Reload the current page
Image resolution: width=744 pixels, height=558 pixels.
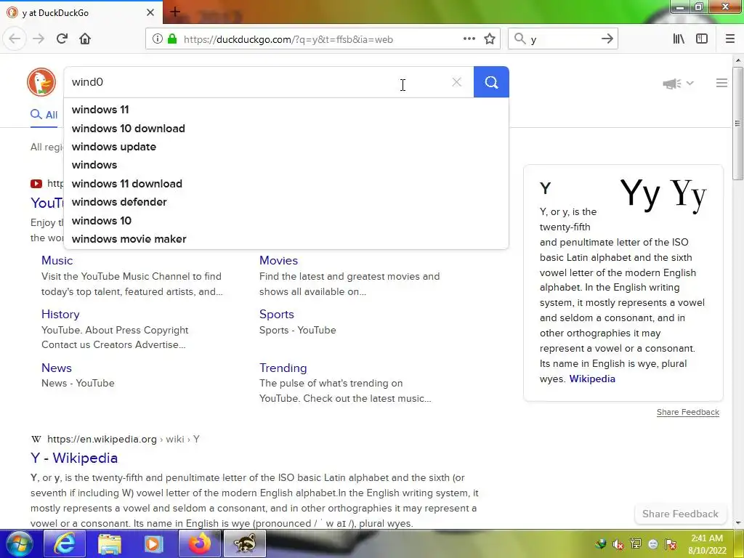pos(62,39)
